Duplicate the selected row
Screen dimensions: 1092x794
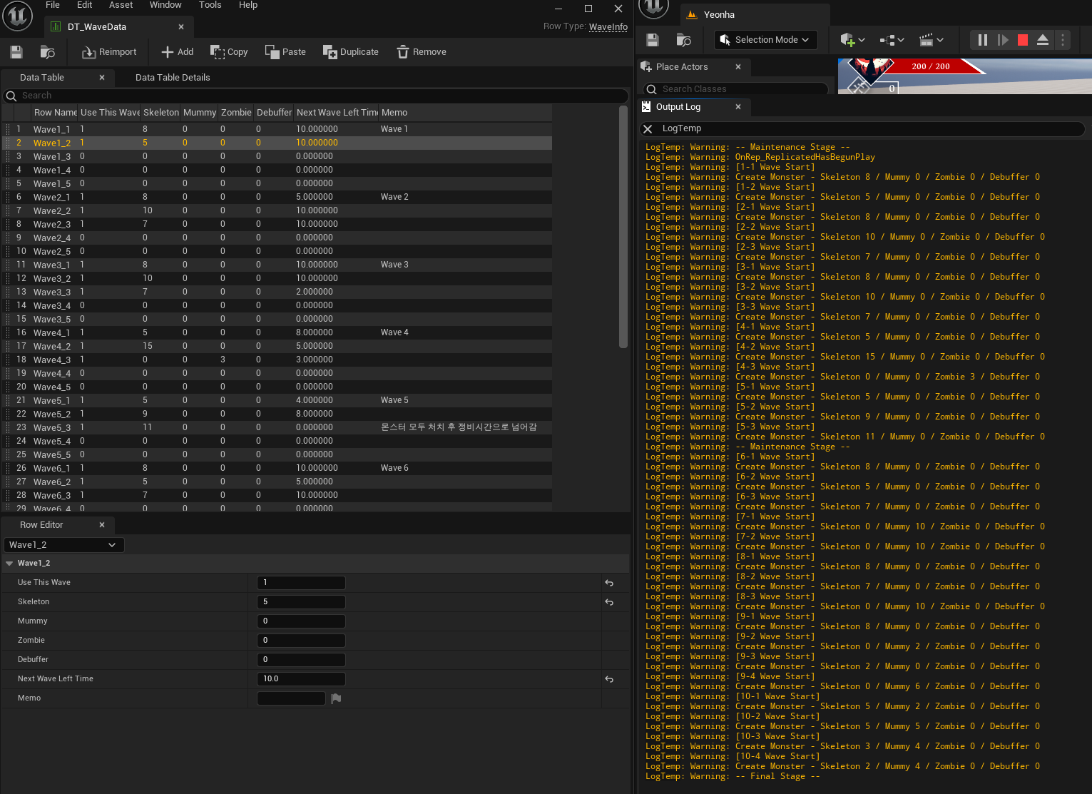pos(350,52)
